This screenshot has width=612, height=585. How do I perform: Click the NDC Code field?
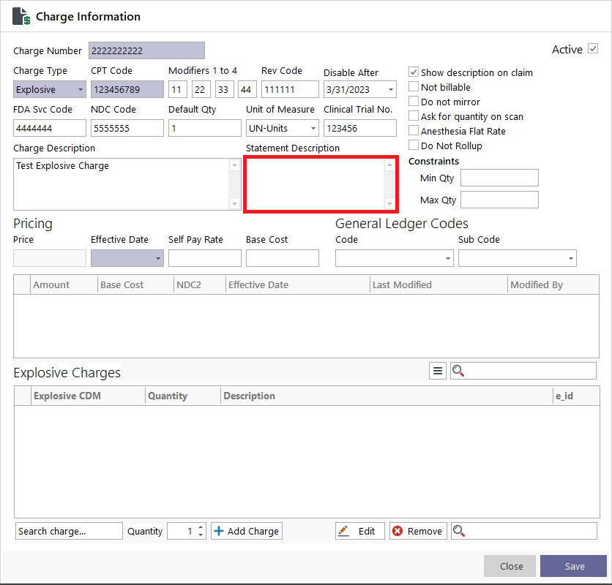pos(127,128)
